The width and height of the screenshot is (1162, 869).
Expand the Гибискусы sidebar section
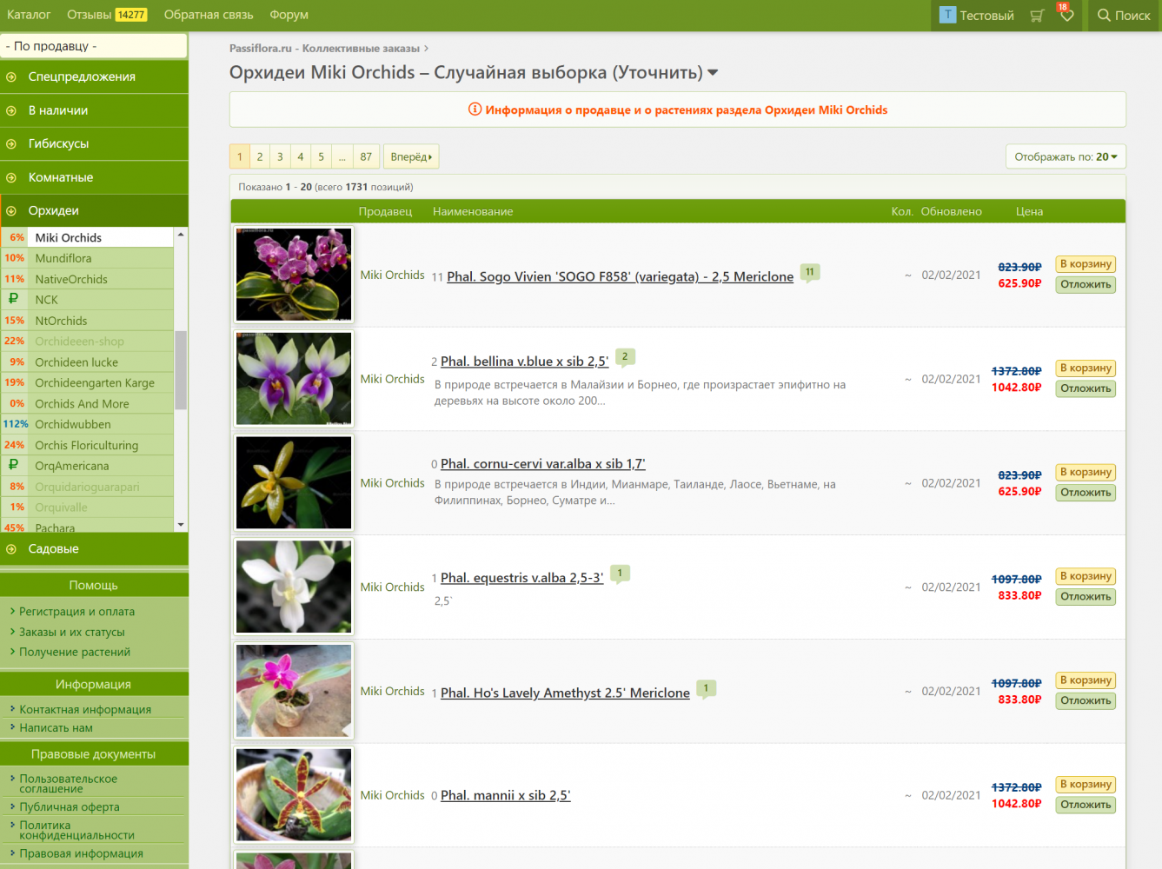[11, 144]
